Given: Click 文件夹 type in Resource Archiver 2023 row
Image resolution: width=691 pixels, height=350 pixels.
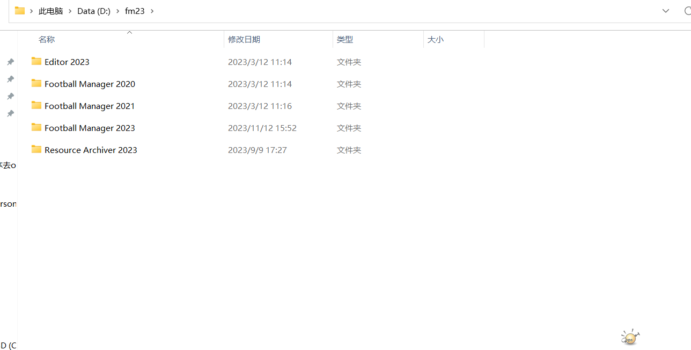Looking at the screenshot, I should (349, 150).
